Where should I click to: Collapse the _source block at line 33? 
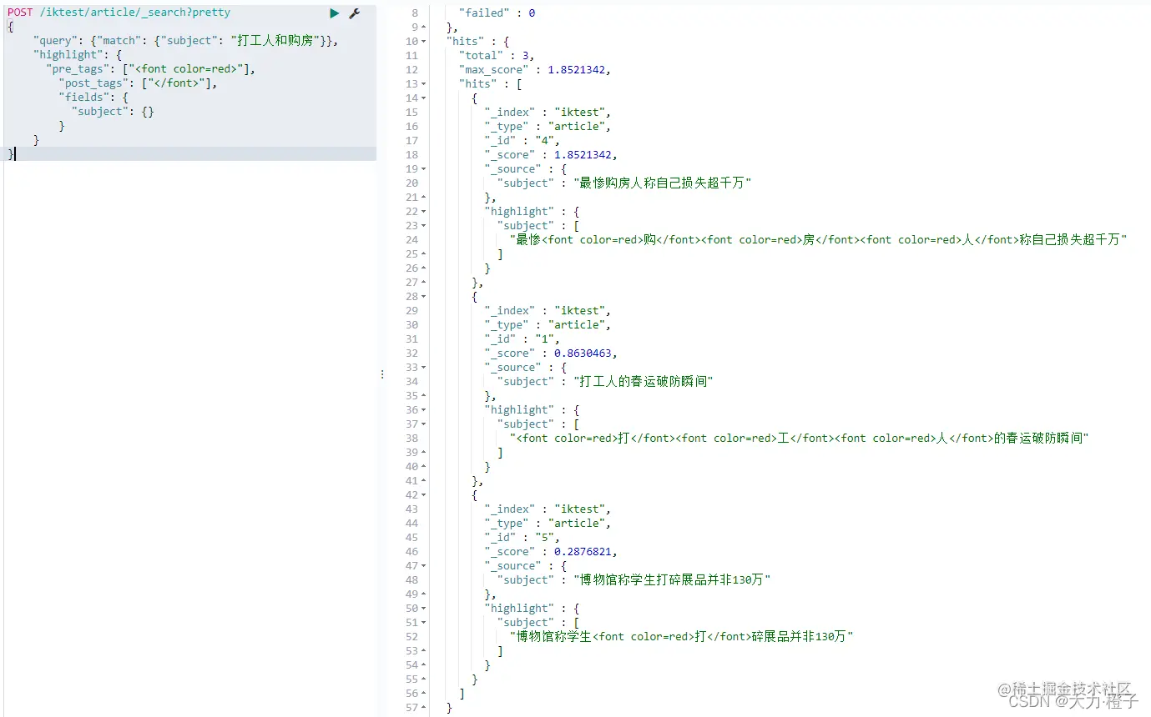pyautogui.click(x=424, y=368)
